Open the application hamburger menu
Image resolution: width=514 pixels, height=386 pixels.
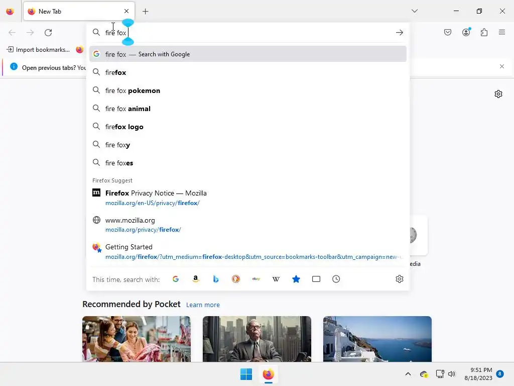(x=502, y=32)
